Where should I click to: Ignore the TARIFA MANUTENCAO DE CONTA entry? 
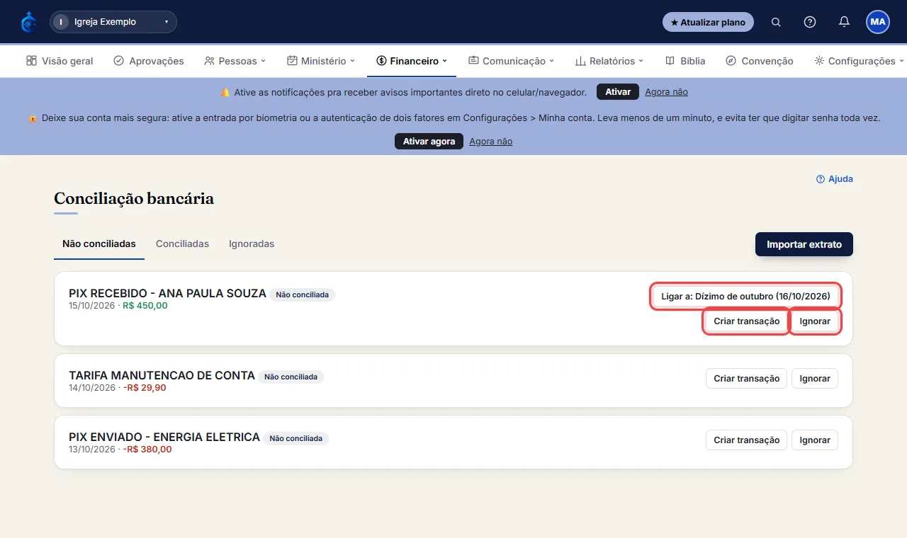[815, 379]
